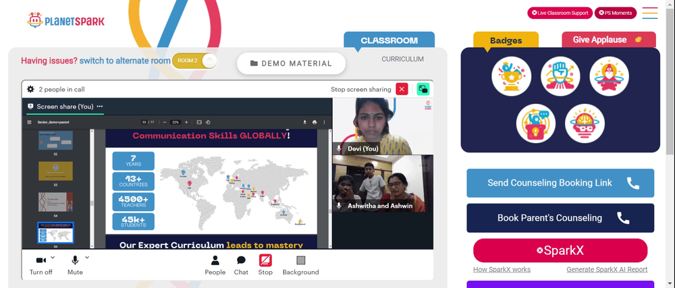Viewport: 675px width, 288px height.
Task: Switch to the CURRICULUM tab
Action: point(402,59)
